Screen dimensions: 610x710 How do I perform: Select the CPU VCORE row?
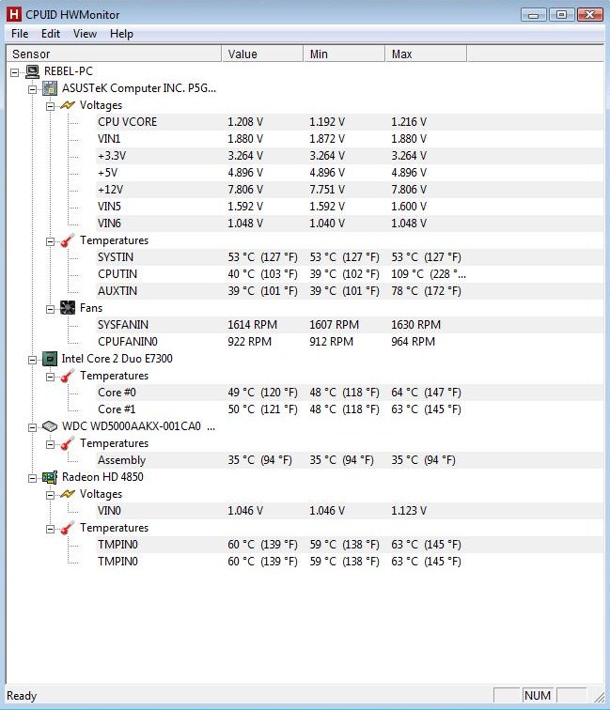pyautogui.click(x=350, y=122)
